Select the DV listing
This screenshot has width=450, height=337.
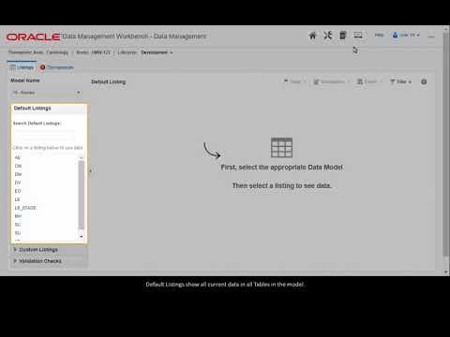[x=18, y=183]
